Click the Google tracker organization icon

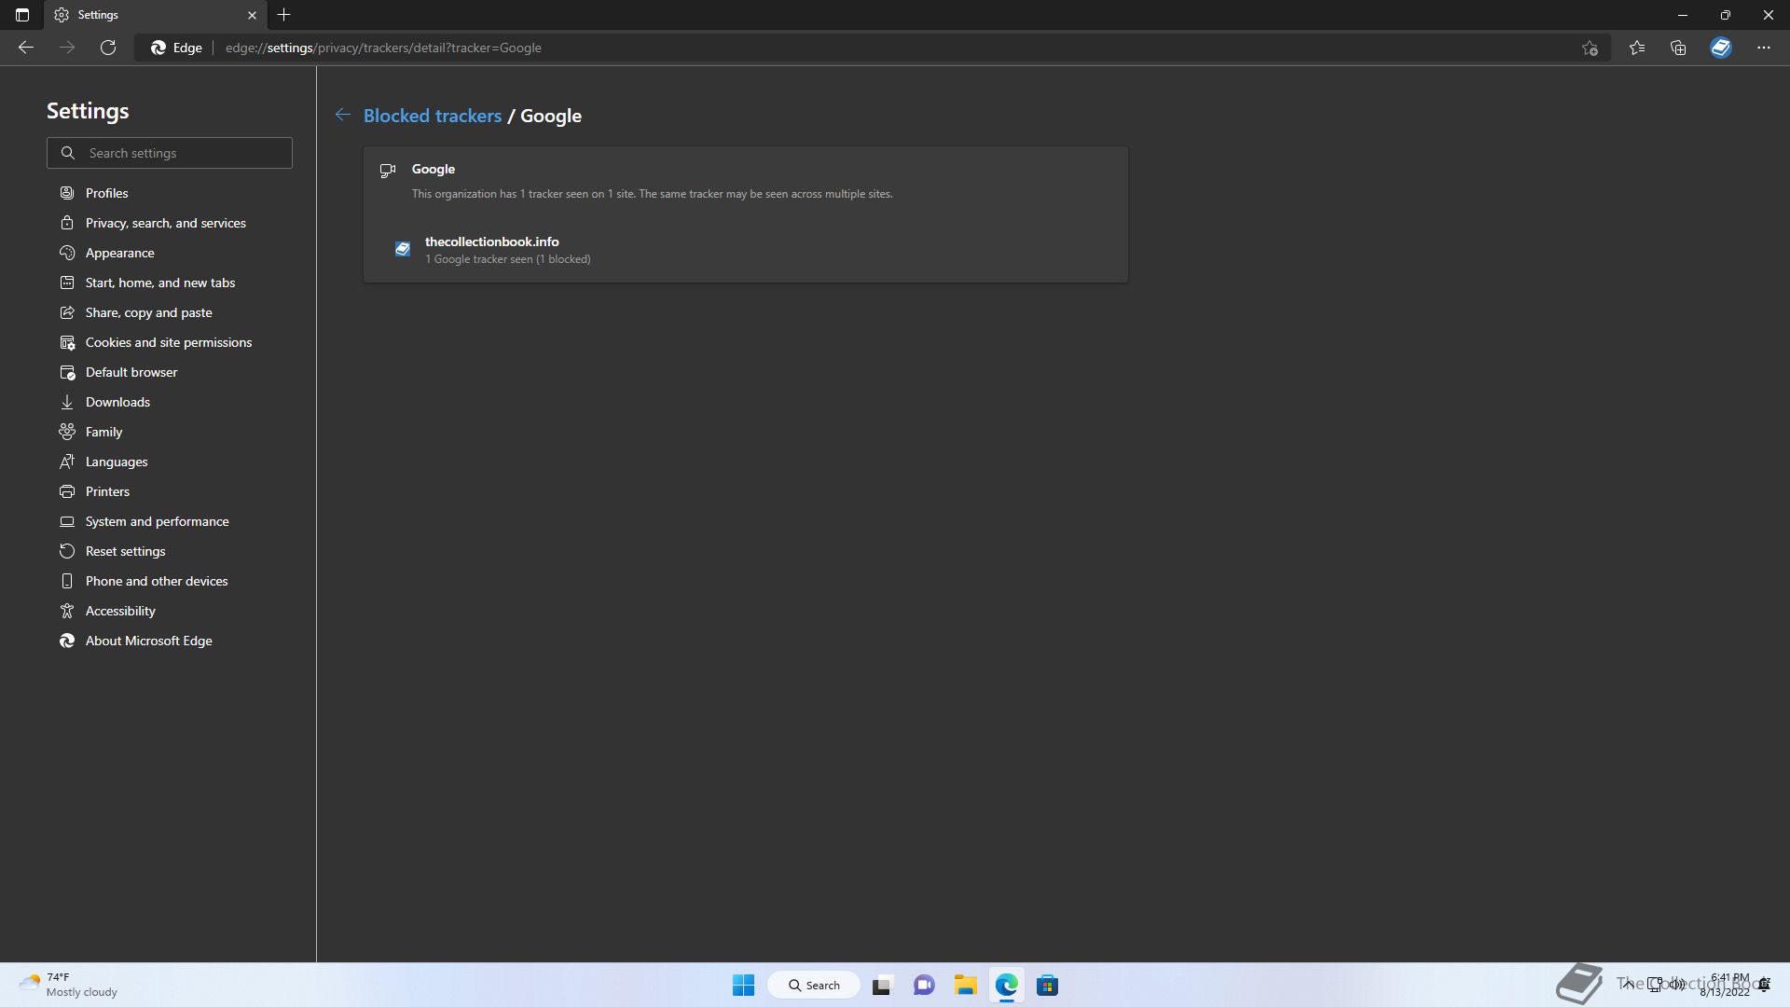click(x=388, y=171)
